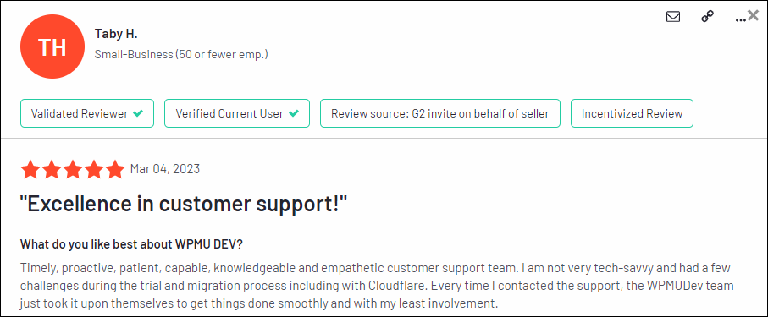Click the first rating star
This screenshot has height=317, width=768.
tap(30, 169)
